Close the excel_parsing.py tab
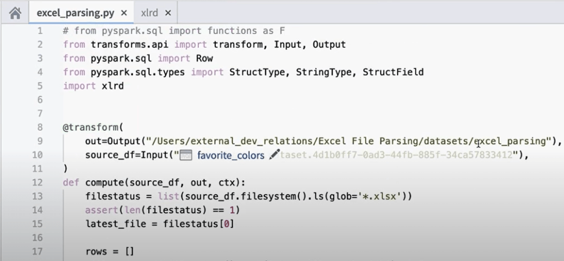Viewport: 564px width, 261px height. tap(124, 12)
